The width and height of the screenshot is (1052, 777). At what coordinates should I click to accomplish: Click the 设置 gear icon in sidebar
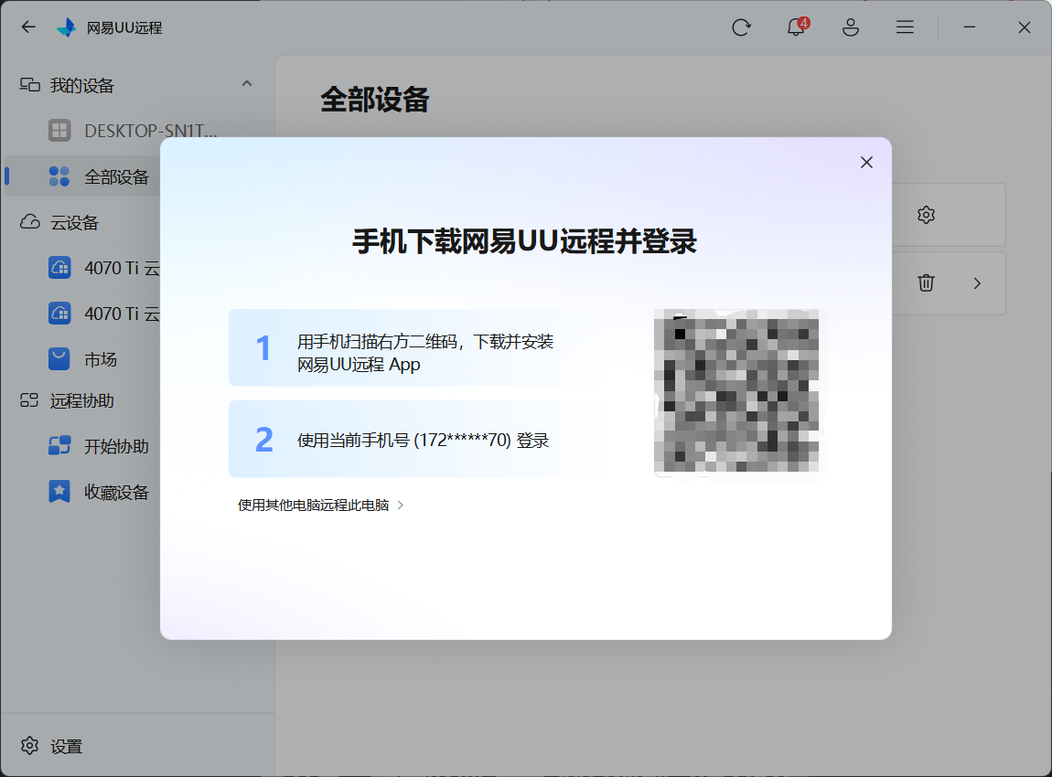(29, 746)
